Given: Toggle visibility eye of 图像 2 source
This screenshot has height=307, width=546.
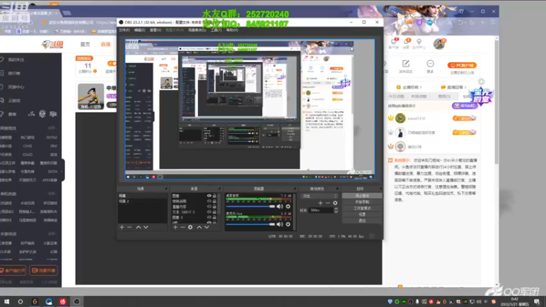Looking at the screenshot, I should tap(209, 217).
